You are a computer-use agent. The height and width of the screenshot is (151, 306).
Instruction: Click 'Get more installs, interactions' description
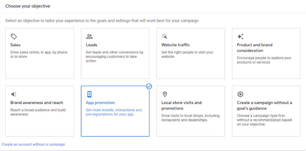click(114, 112)
